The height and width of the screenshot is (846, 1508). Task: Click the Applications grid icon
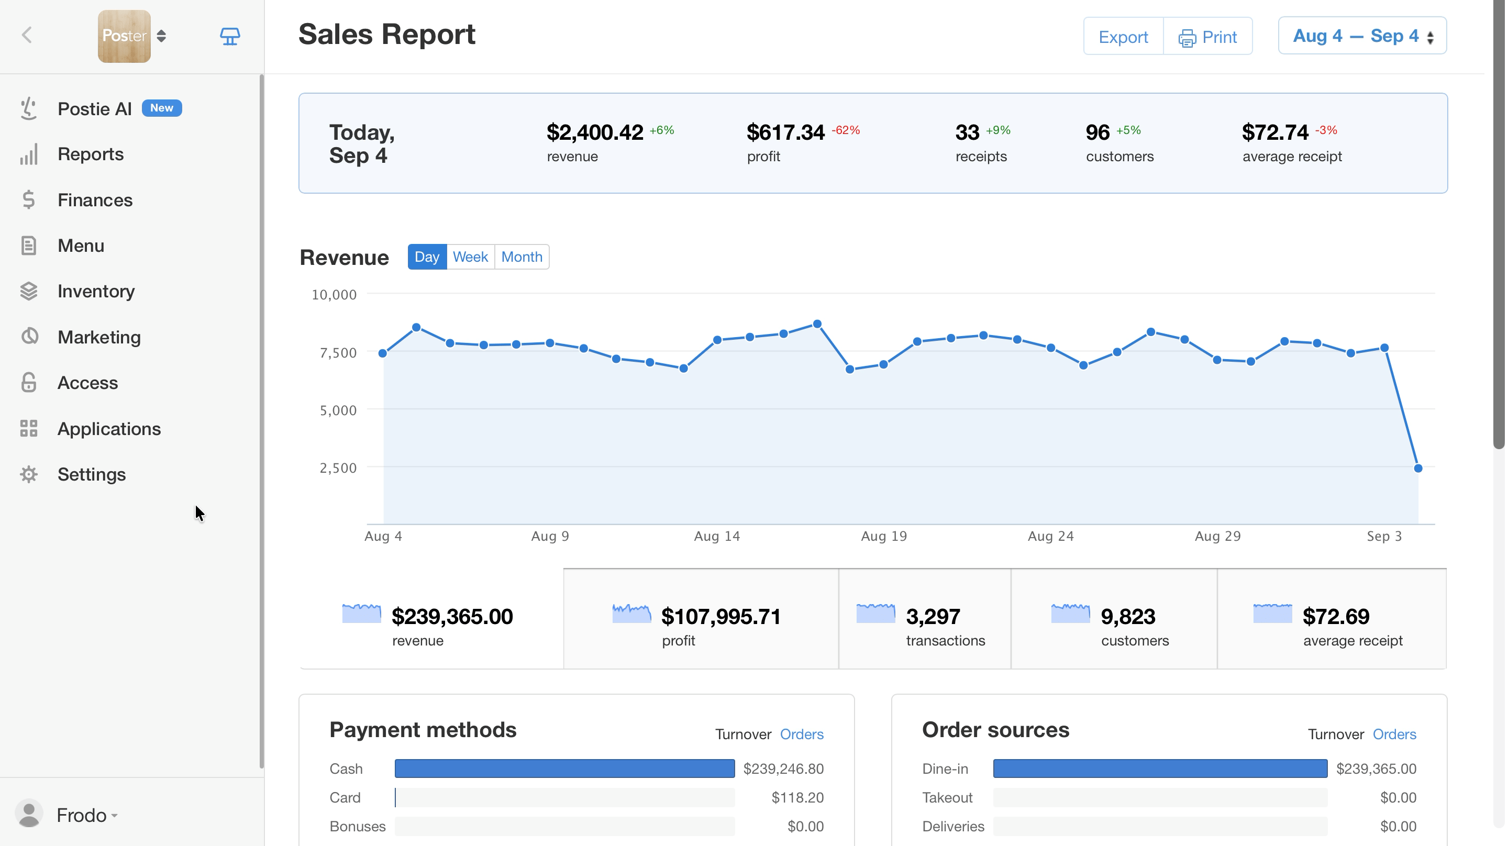tap(29, 429)
